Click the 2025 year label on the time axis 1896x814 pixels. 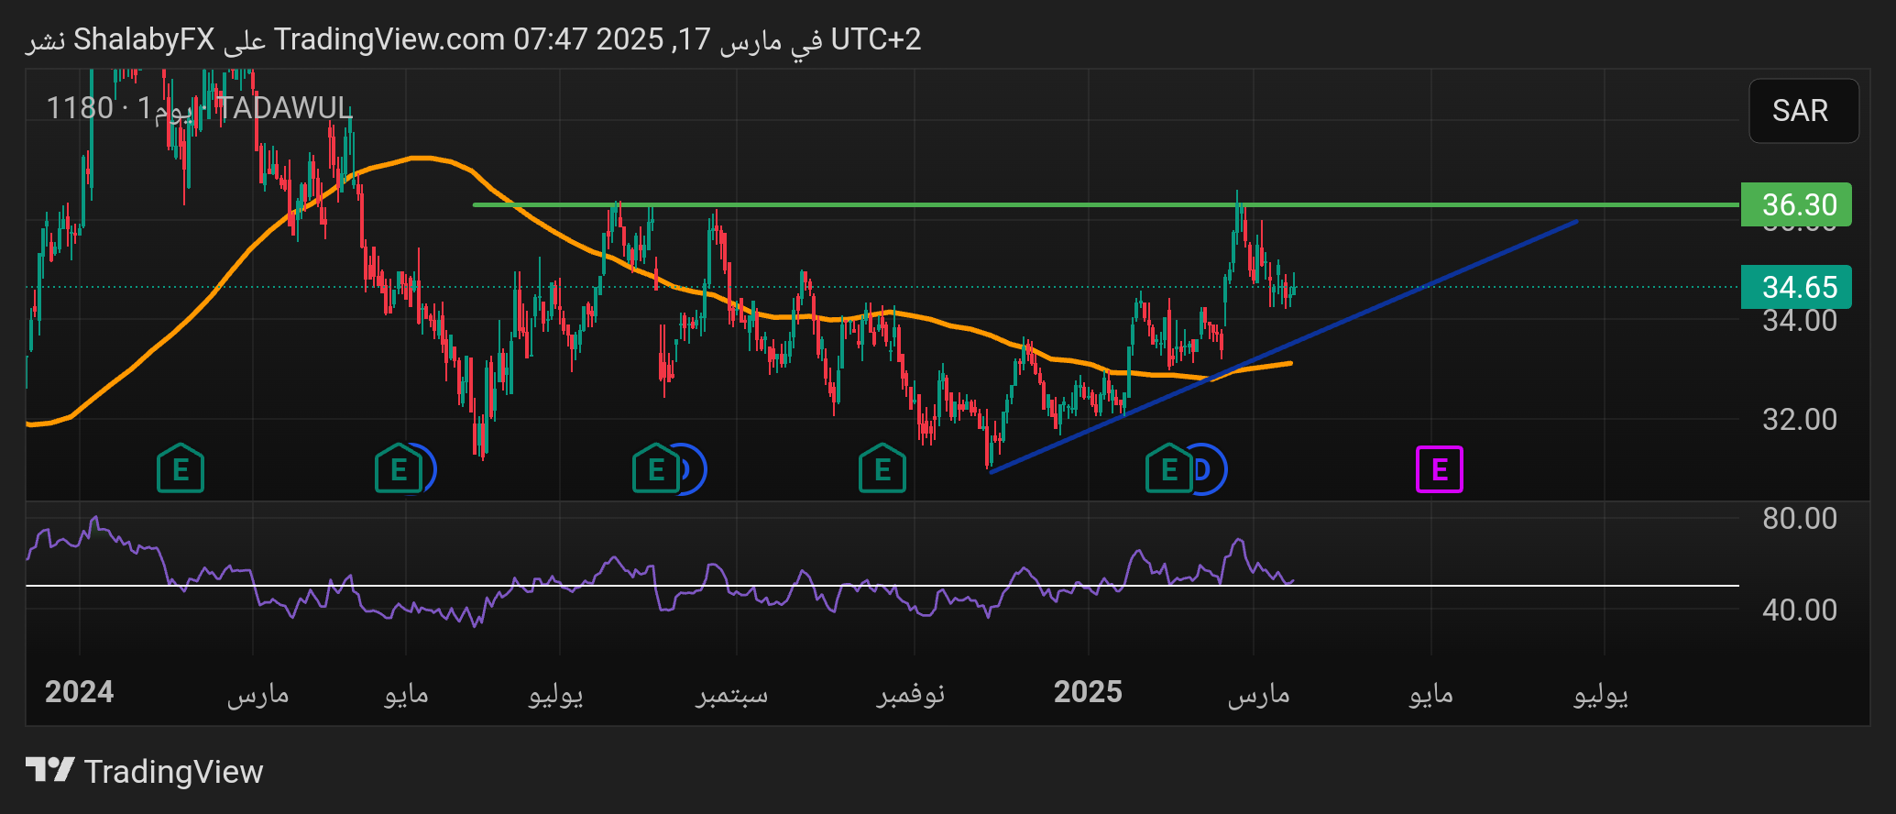coord(1088,692)
